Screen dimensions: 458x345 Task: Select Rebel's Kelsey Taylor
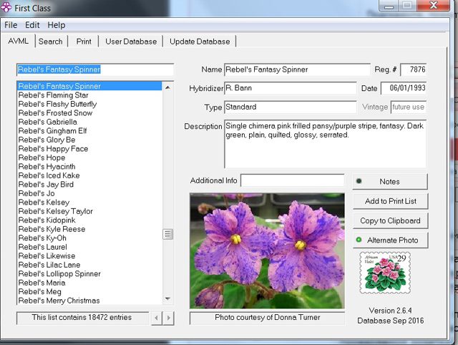click(x=89, y=211)
